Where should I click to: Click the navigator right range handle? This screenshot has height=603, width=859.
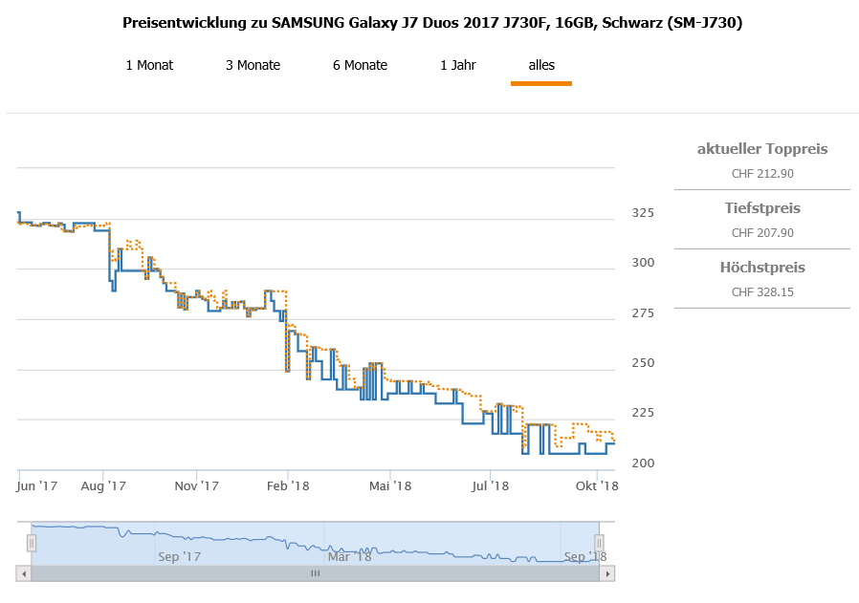[599, 544]
